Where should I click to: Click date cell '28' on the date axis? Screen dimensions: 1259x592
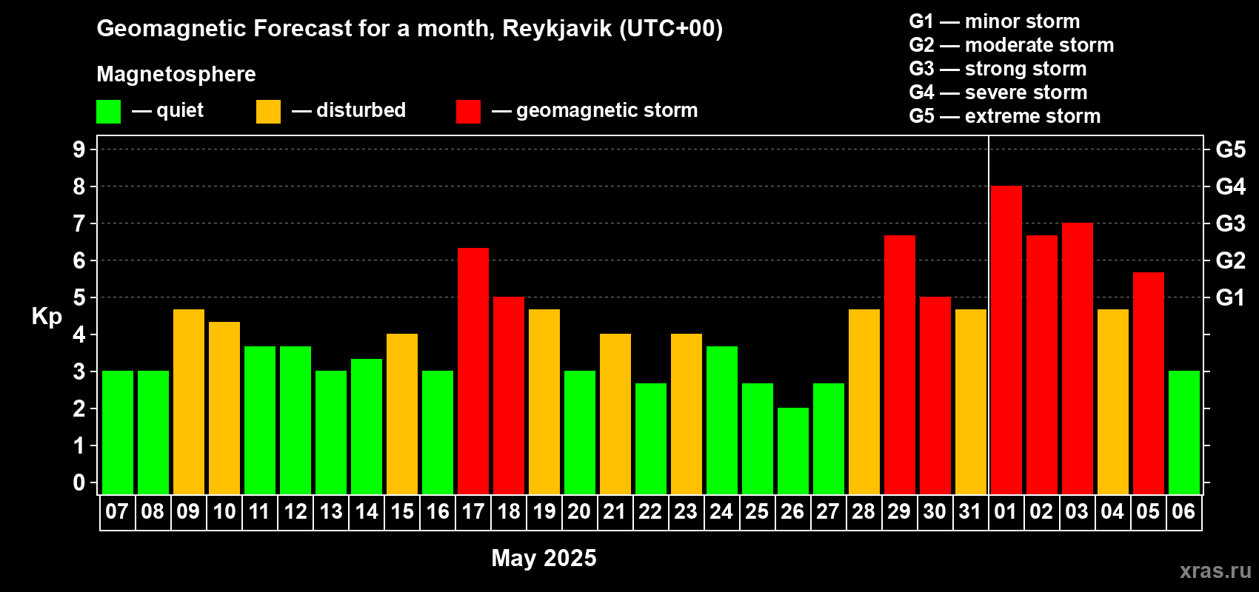click(x=864, y=512)
